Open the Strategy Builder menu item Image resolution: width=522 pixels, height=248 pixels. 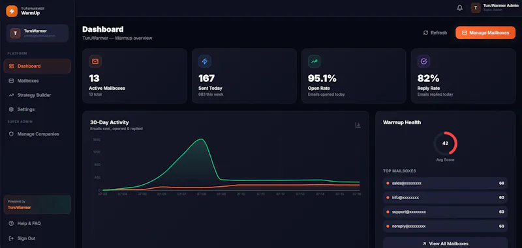click(37, 95)
